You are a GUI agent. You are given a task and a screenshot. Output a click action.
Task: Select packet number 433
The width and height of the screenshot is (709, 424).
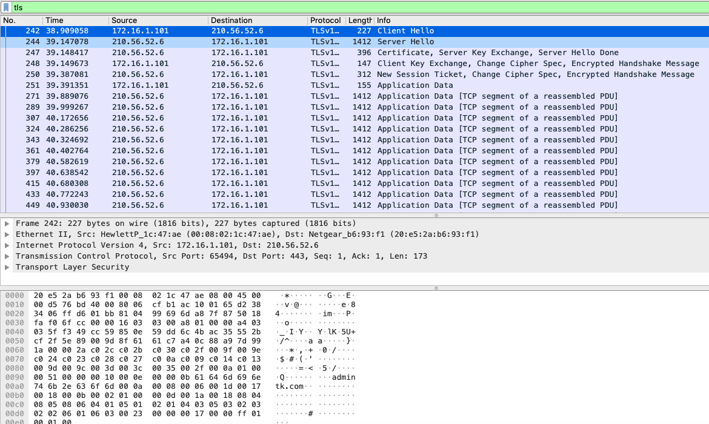pos(354,194)
